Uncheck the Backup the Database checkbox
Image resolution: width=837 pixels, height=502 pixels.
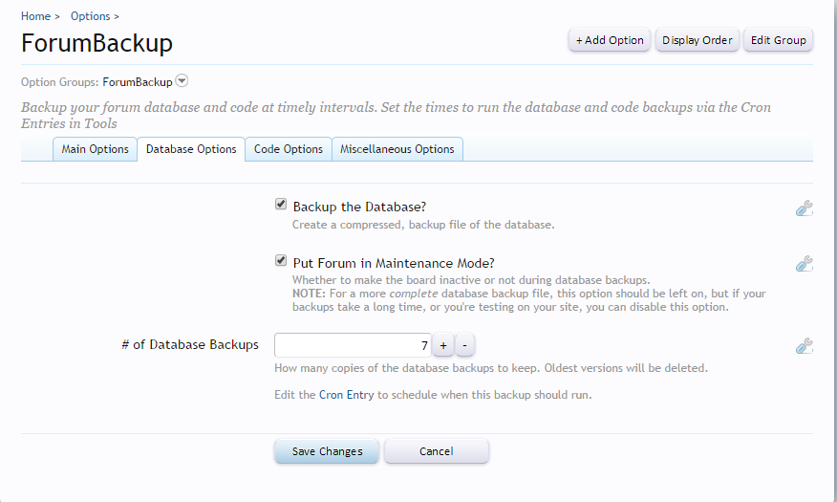[x=281, y=205]
